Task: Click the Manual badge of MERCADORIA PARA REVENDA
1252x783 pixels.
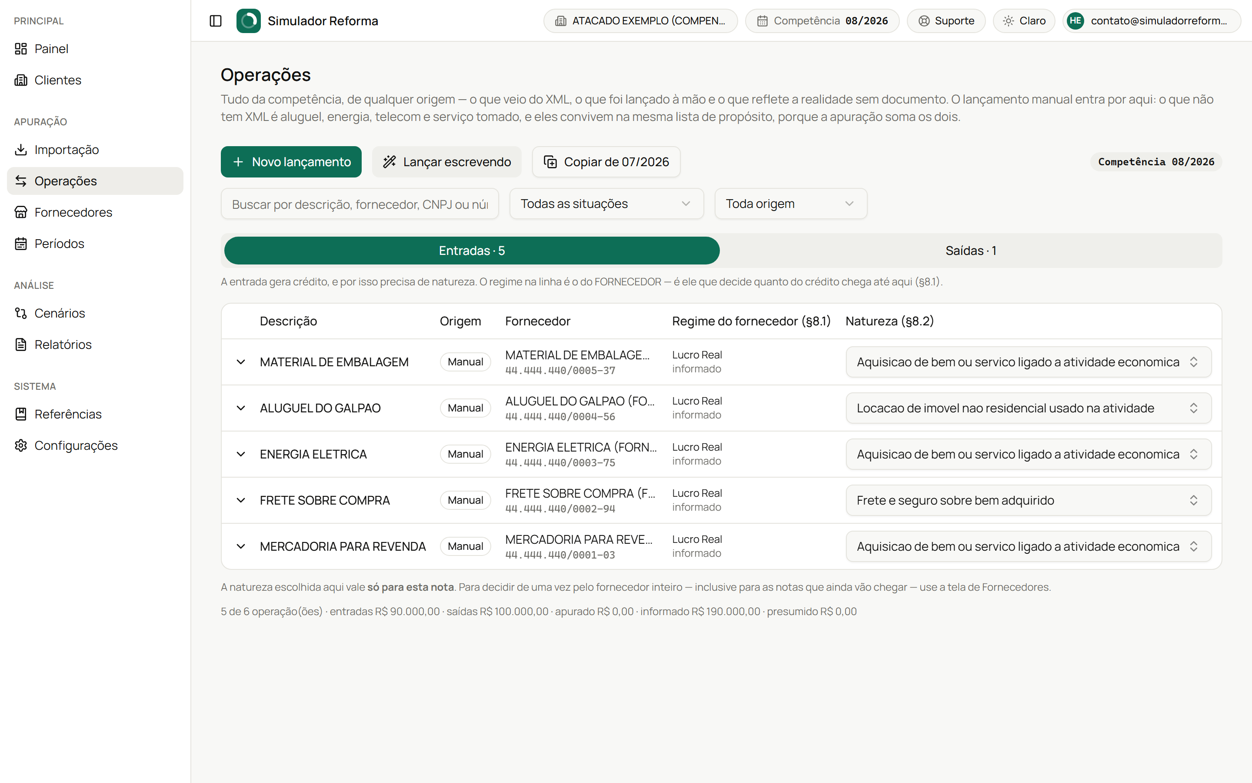Action: pyautogui.click(x=466, y=546)
